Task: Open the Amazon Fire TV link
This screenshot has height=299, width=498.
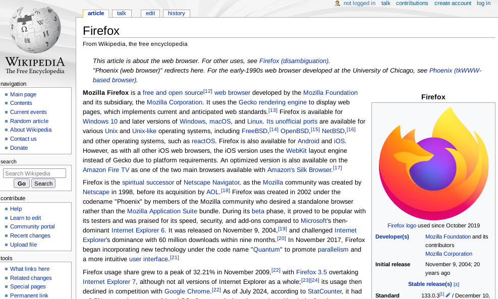Action: [106, 170]
